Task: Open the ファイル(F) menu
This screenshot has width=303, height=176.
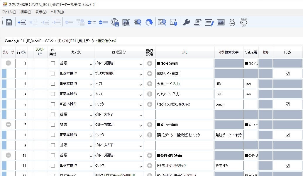Action: (9, 12)
